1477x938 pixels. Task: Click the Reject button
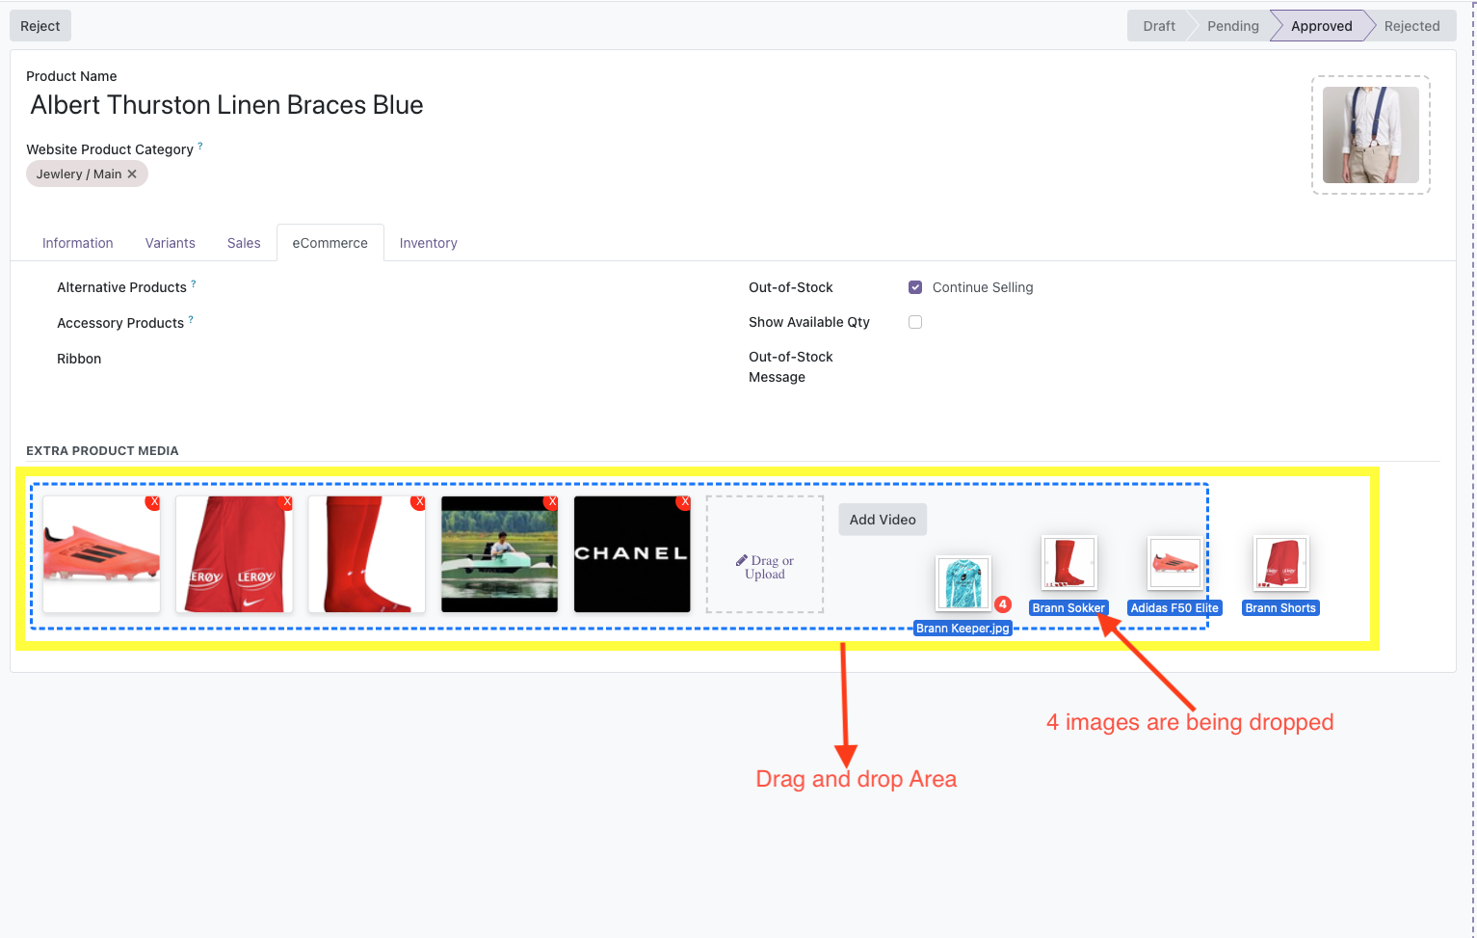pos(40,26)
